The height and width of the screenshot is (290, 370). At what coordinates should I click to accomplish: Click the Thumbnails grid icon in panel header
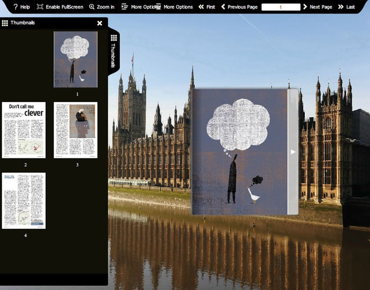[5, 23]
